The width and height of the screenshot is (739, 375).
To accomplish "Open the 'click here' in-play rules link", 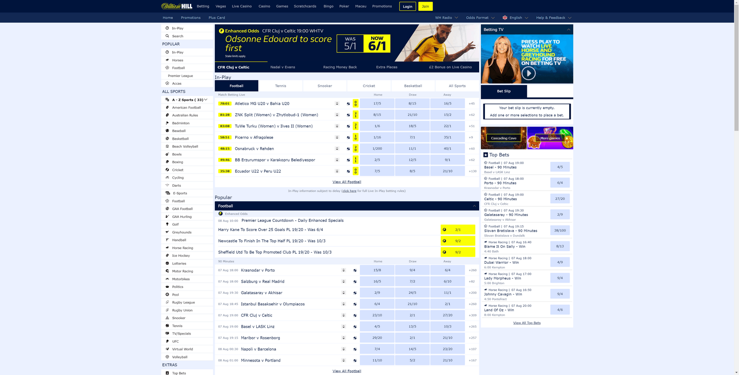I will tap(349, 191).
